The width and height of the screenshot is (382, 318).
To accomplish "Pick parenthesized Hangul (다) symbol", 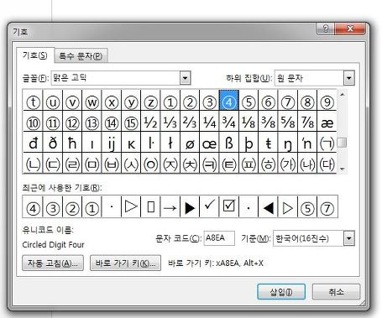I will pyautogui.click(x=327, y=164).
